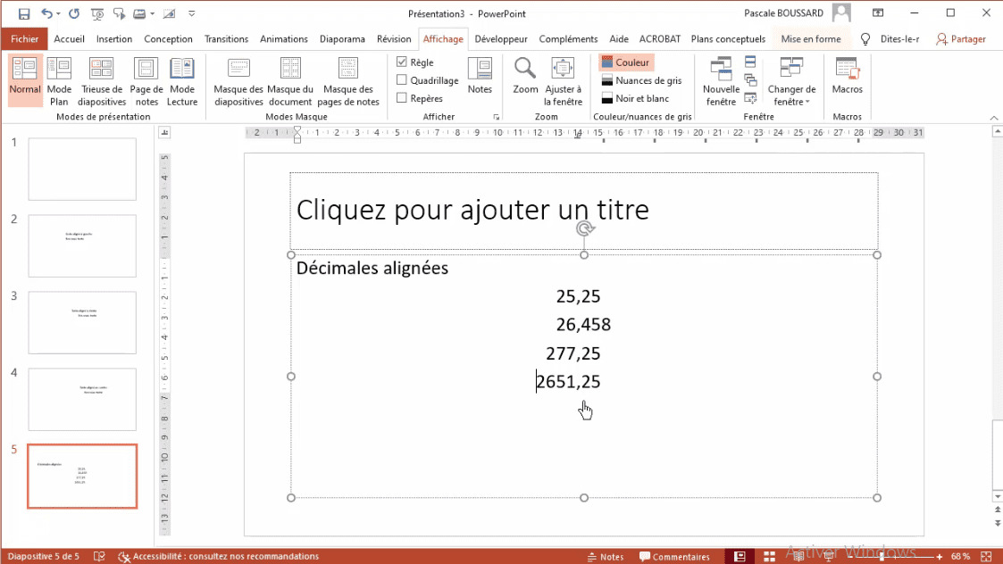
Task: Expand the Partager options at top right
Action: (x=960, y=38)
